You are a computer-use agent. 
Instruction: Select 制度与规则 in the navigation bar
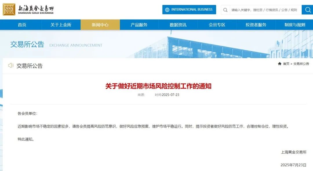295,25
